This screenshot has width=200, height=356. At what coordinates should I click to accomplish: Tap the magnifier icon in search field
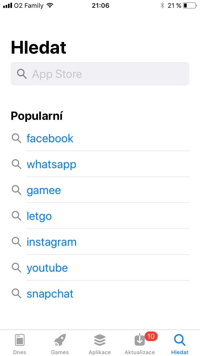click(22, 74)
